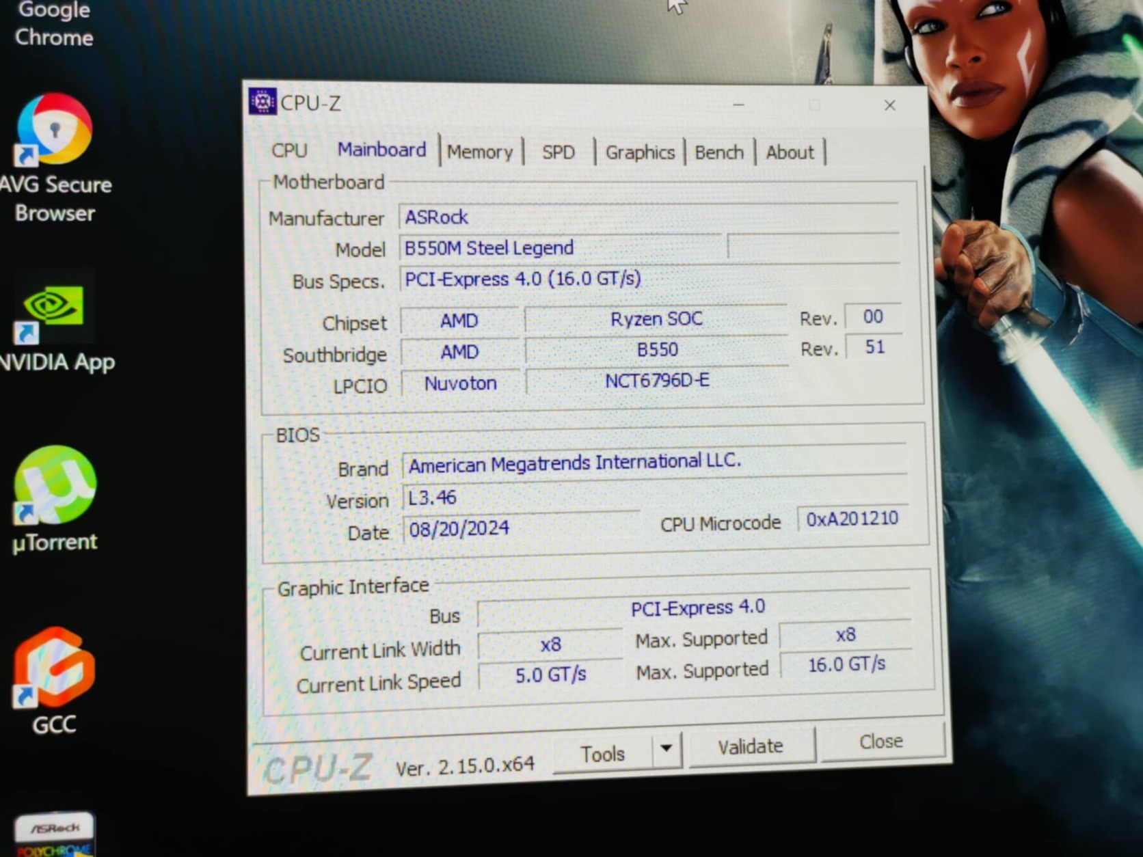Click the Chipset vendor AMD cell

coord(459,321)
